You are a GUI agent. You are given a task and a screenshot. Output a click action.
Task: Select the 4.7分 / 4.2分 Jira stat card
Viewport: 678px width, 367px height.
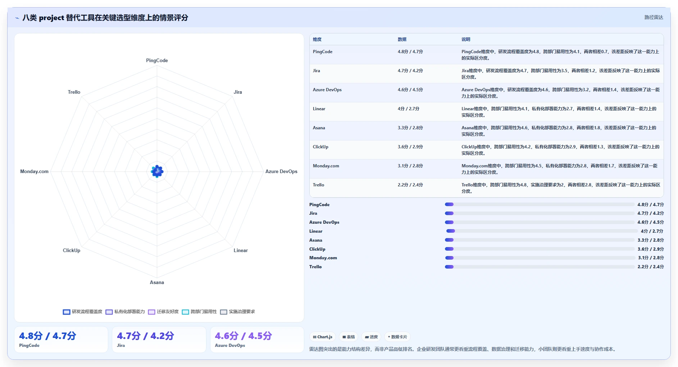tap(159, 339)
